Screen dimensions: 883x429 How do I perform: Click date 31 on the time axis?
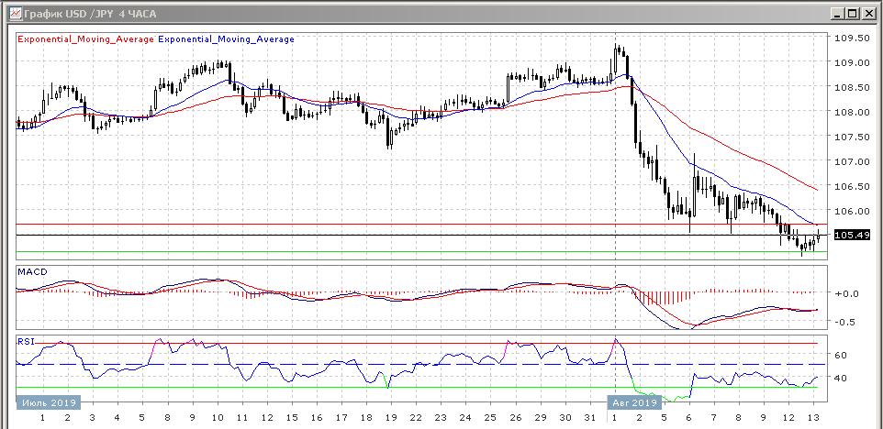[589, 418]
